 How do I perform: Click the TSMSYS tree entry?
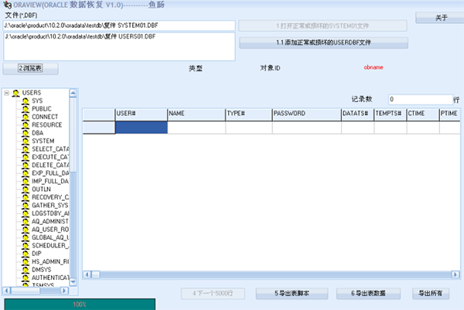tap(43, 285)
